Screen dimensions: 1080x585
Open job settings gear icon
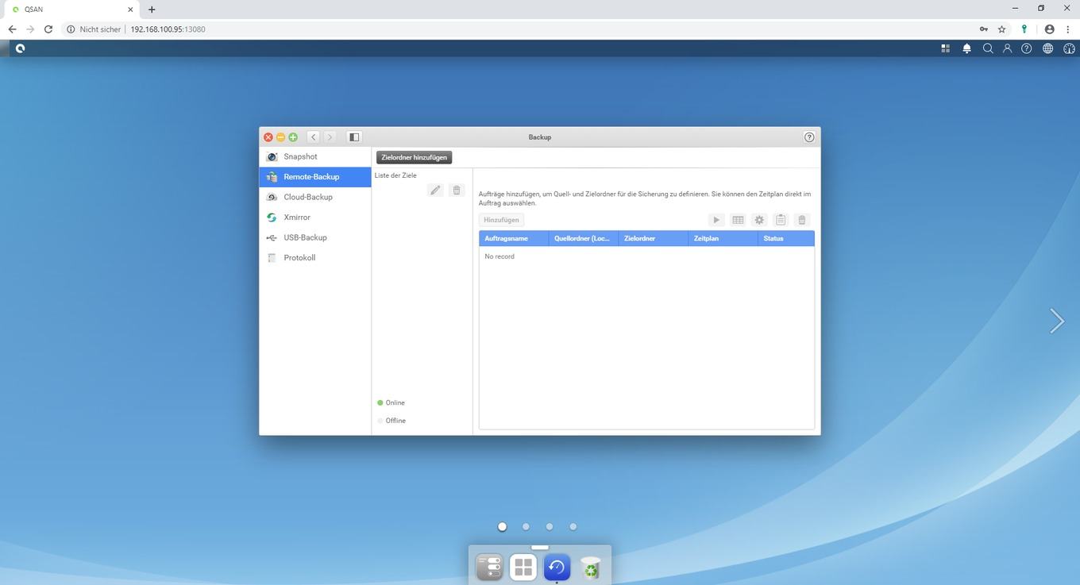[x=759, y=220]
